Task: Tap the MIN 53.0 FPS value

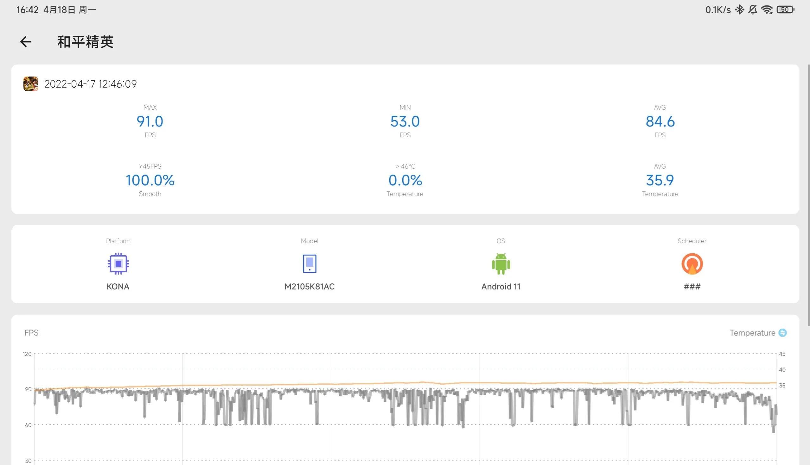Action: tap(405, 122)
